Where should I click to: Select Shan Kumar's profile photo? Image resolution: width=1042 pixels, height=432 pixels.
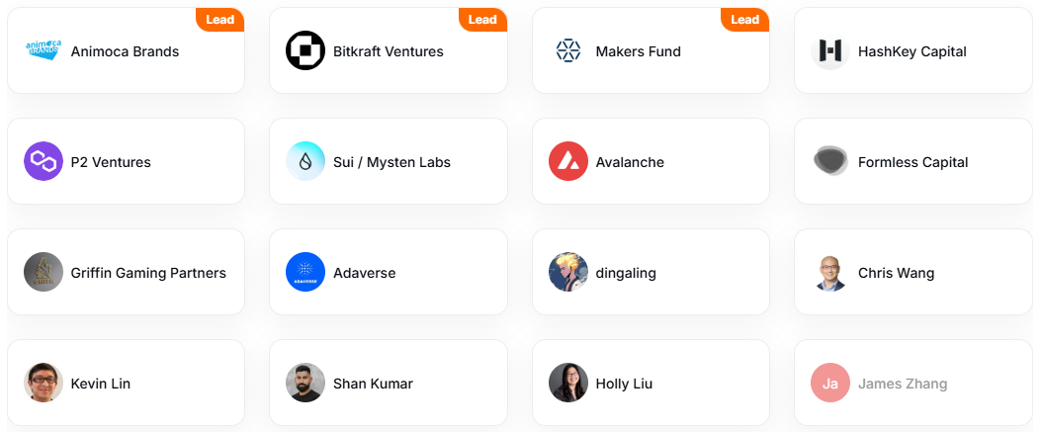[x=305, y=383]
